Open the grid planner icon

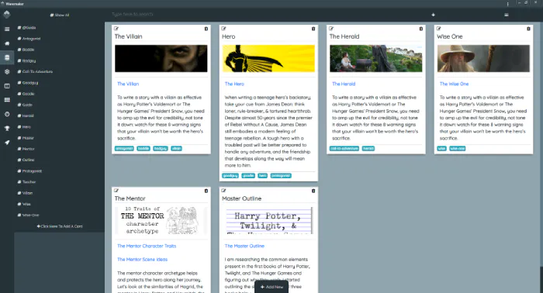click(7, 100)
